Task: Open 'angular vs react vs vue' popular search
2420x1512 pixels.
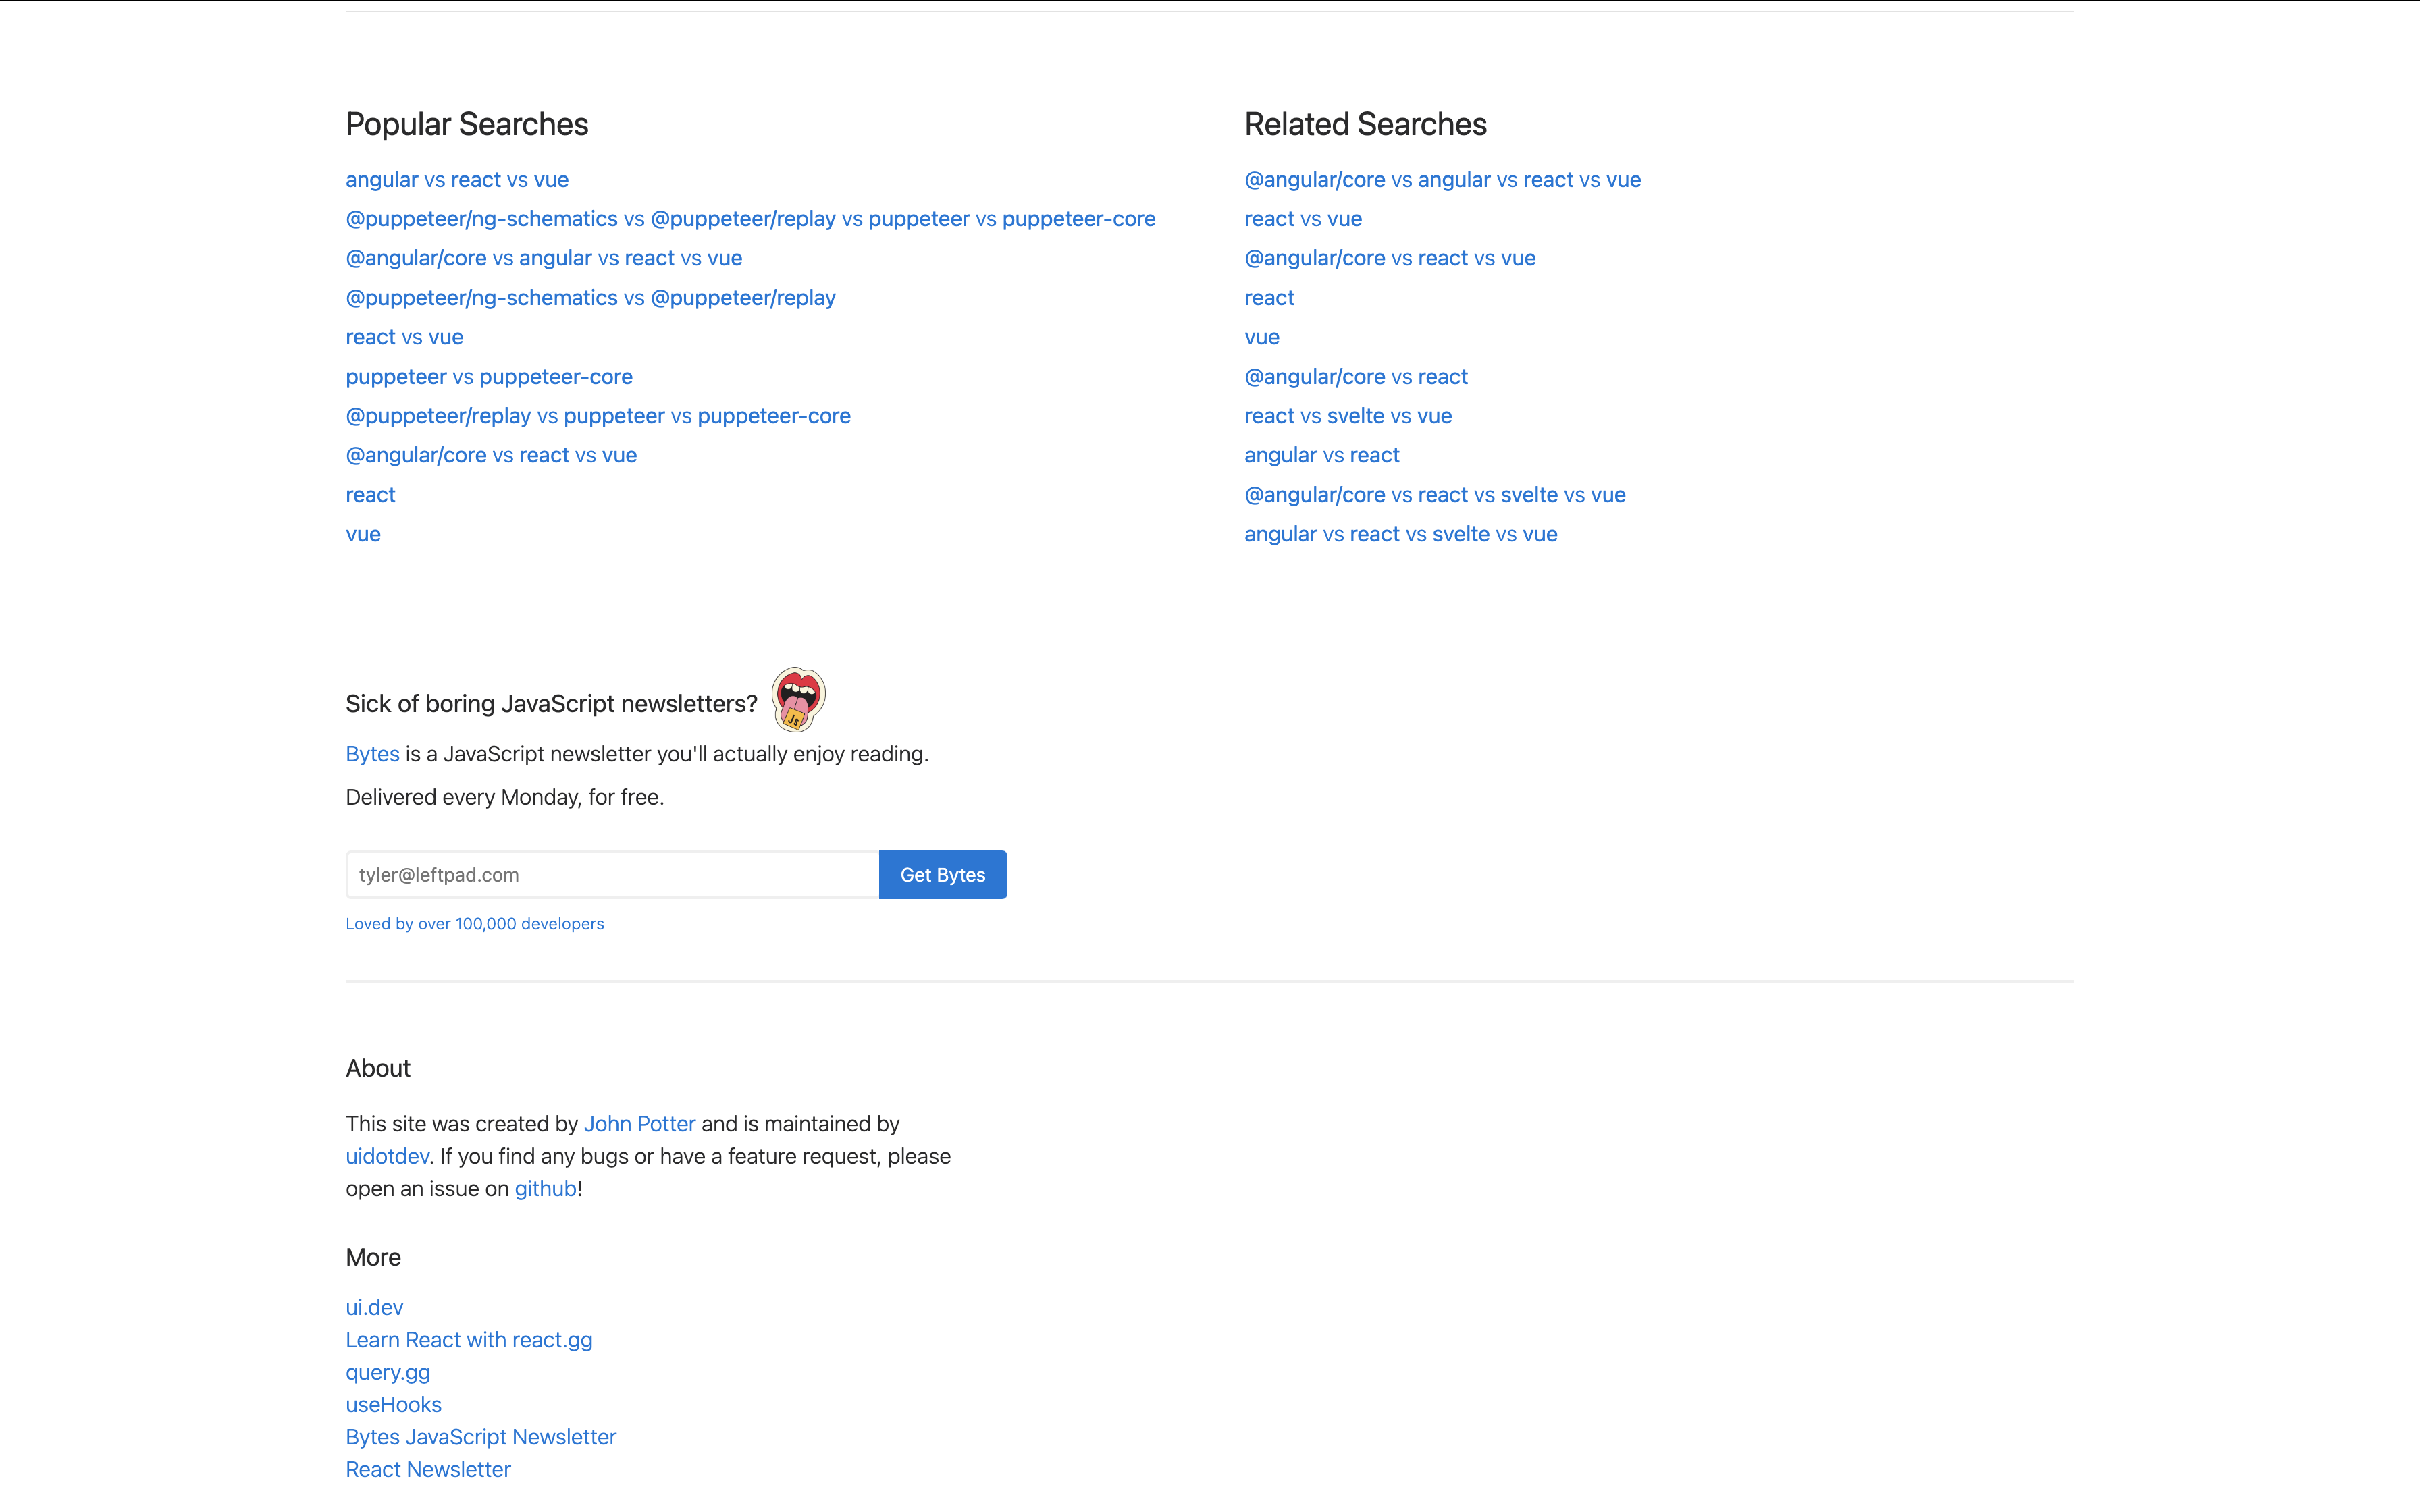Action: pos(457,180)
